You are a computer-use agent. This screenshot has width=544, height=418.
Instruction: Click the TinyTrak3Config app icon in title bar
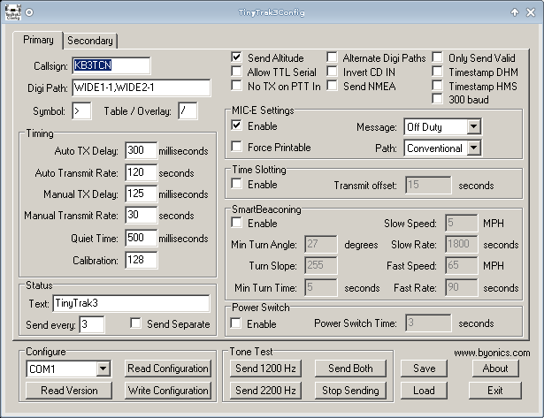[13, 12]
